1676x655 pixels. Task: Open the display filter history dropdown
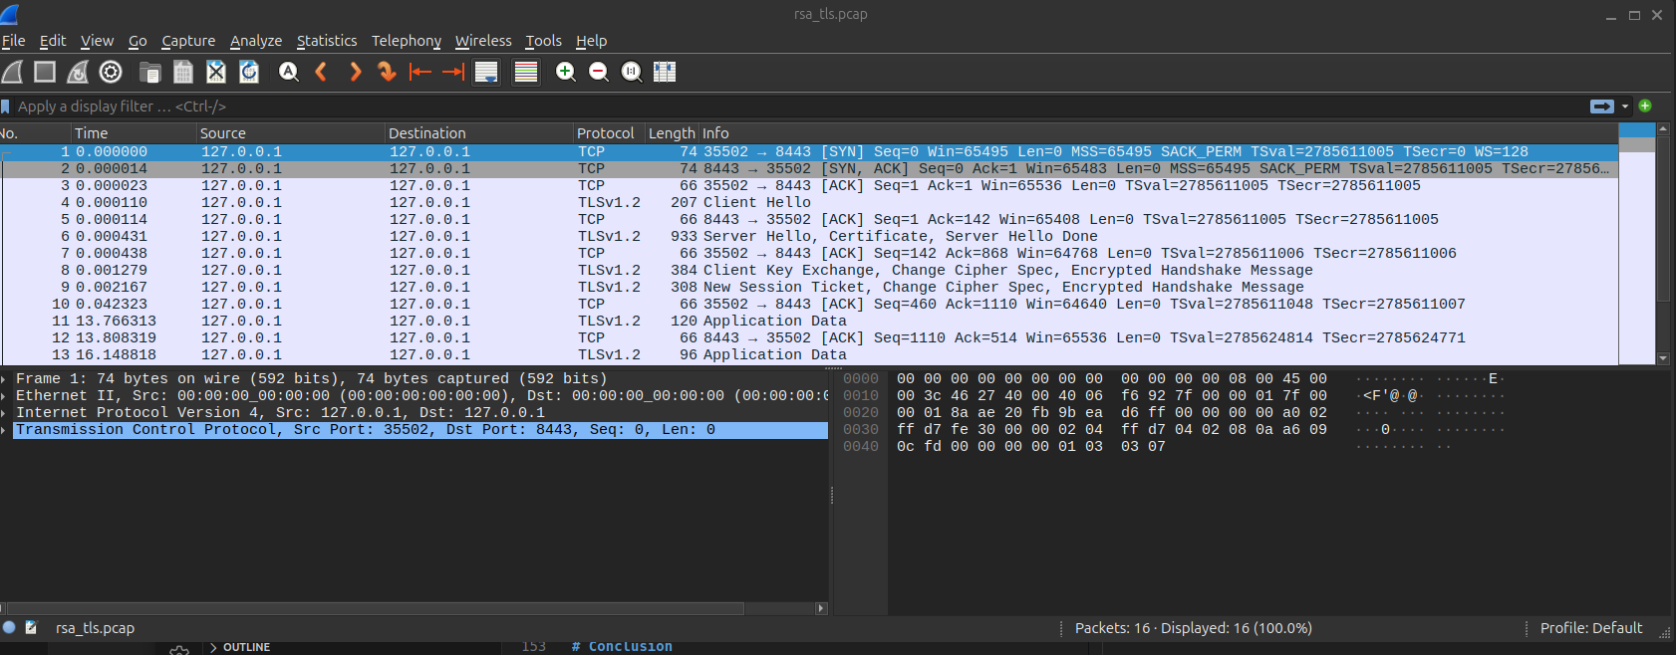(1625, 107)
